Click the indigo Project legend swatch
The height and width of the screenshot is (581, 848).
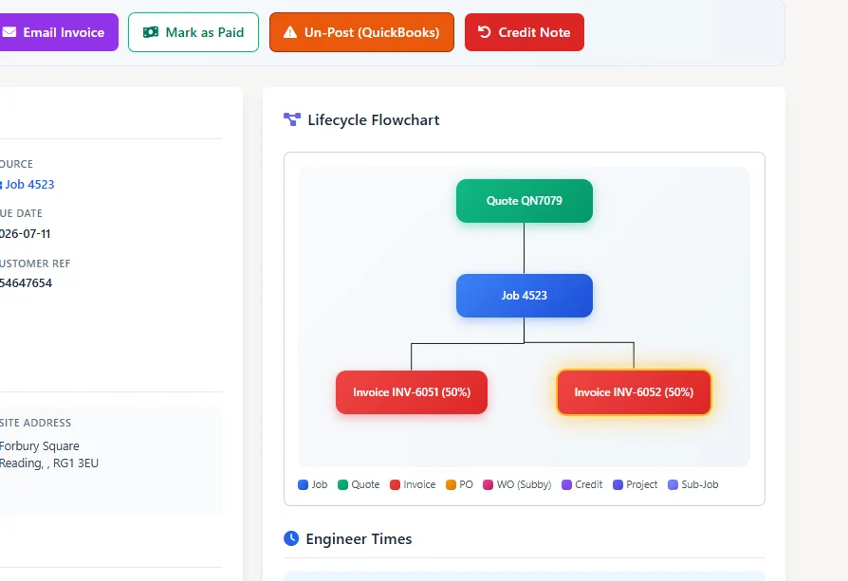click(618, 484)
